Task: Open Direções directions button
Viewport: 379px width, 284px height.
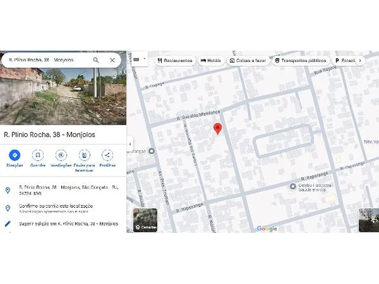Action: (15, 155)
